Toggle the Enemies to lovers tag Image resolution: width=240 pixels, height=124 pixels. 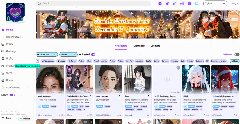pyautogui.click(x=218, y=61)
